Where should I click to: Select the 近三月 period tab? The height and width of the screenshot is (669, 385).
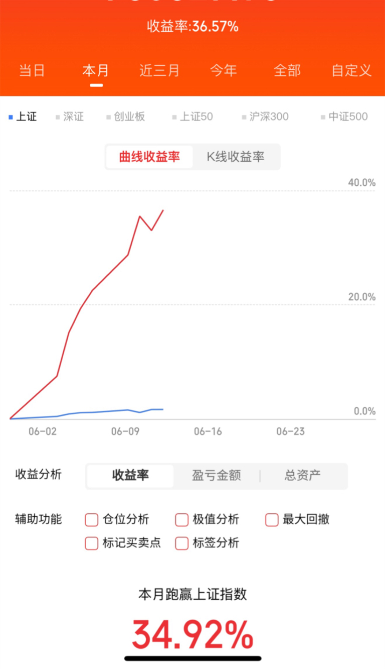pyautogui.click(x=159, y=70)
